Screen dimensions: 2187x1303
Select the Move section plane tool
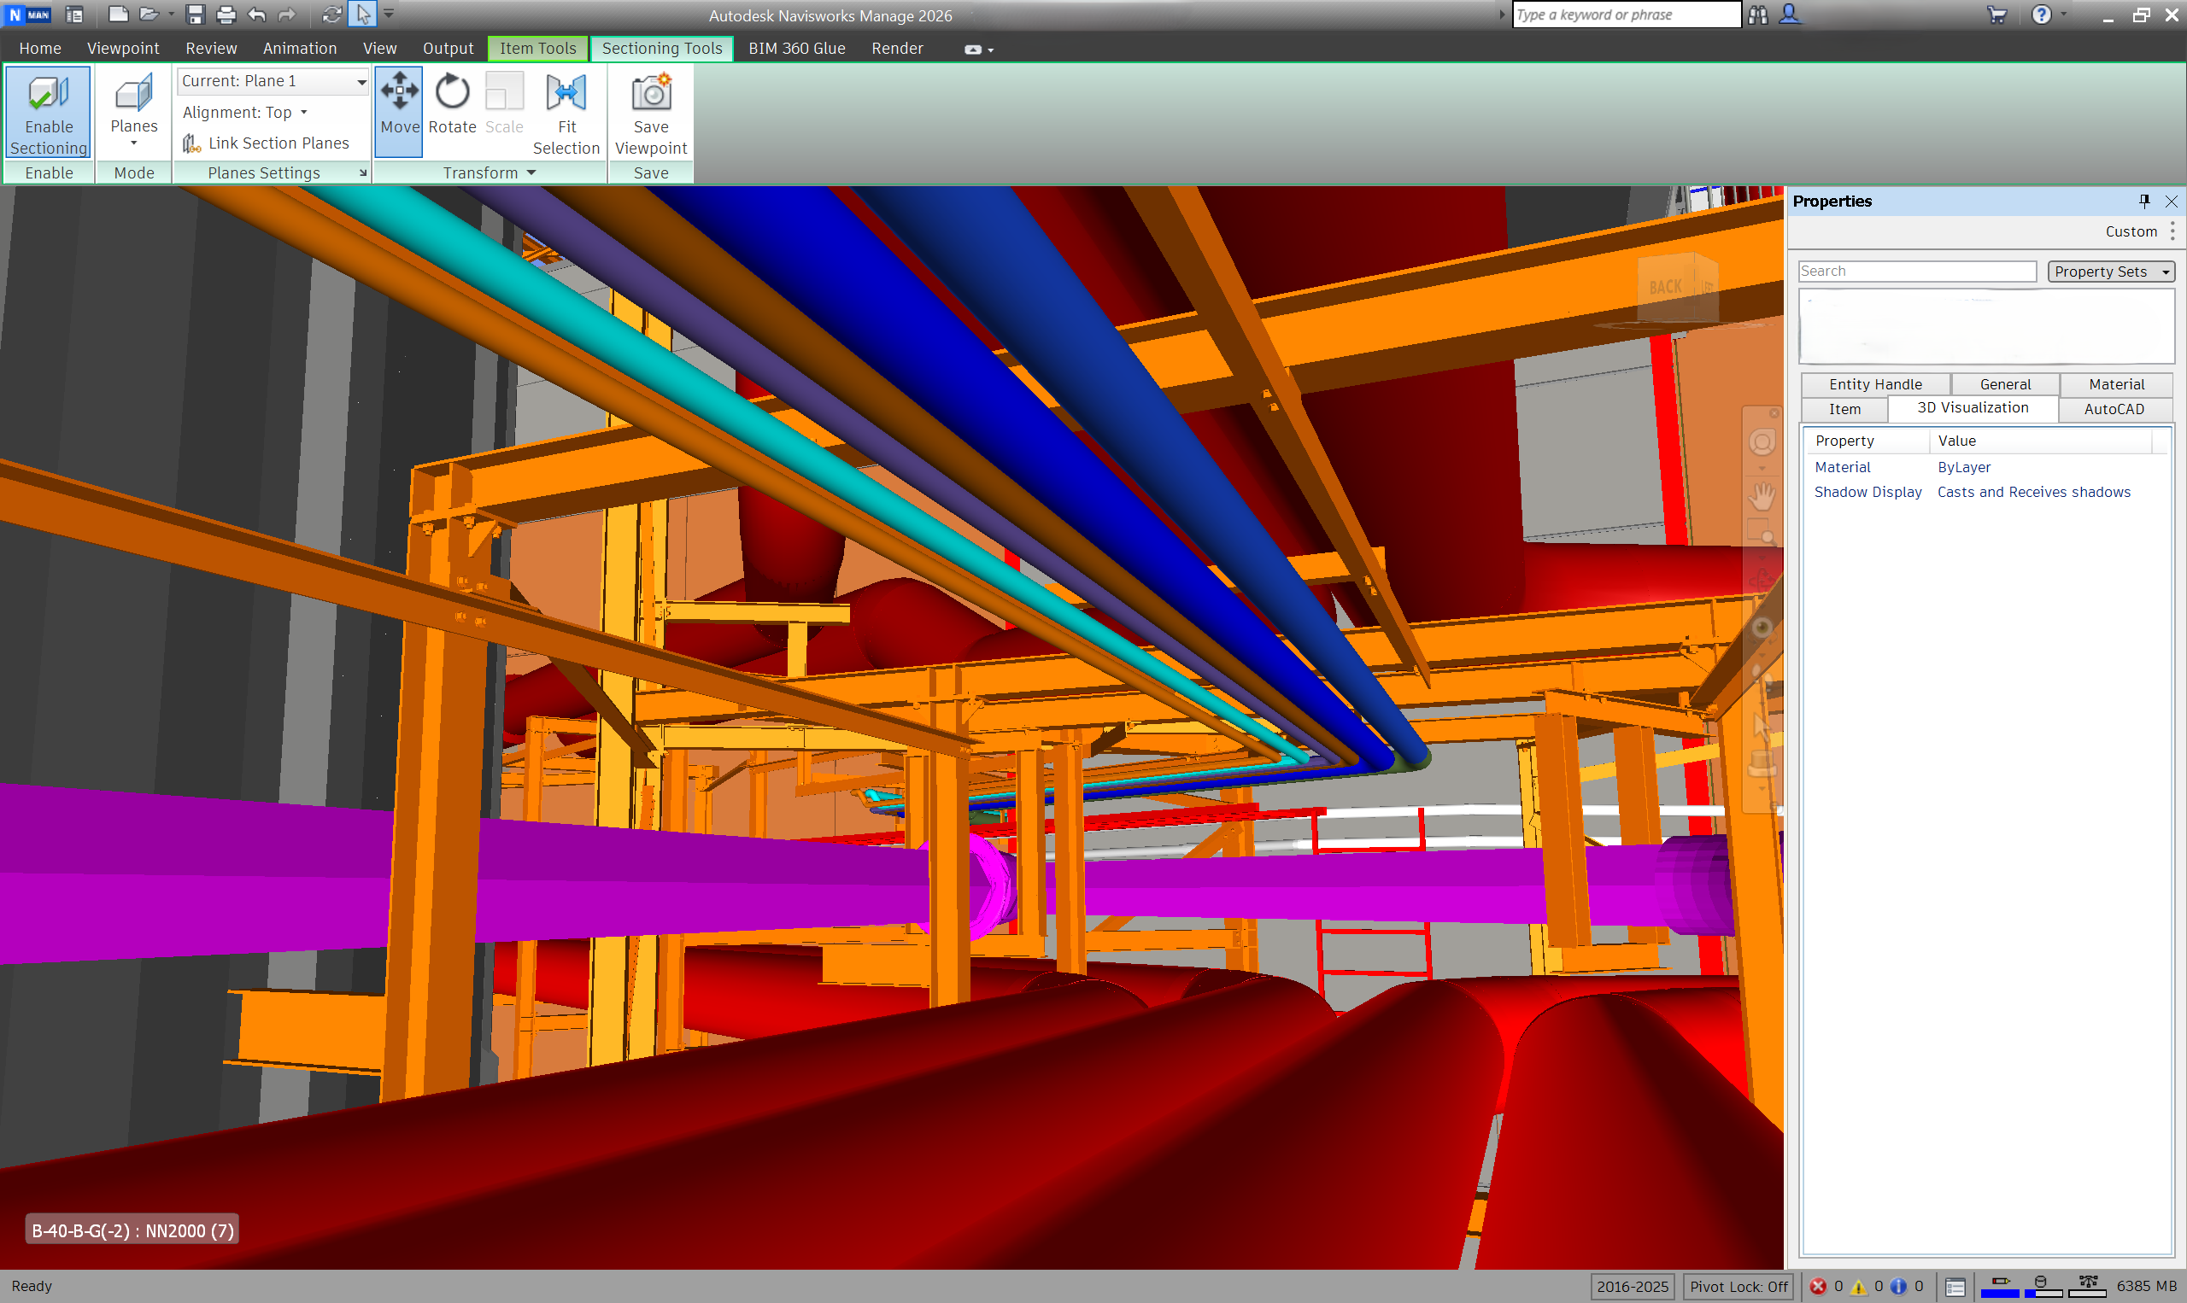[x=399, y=103]
